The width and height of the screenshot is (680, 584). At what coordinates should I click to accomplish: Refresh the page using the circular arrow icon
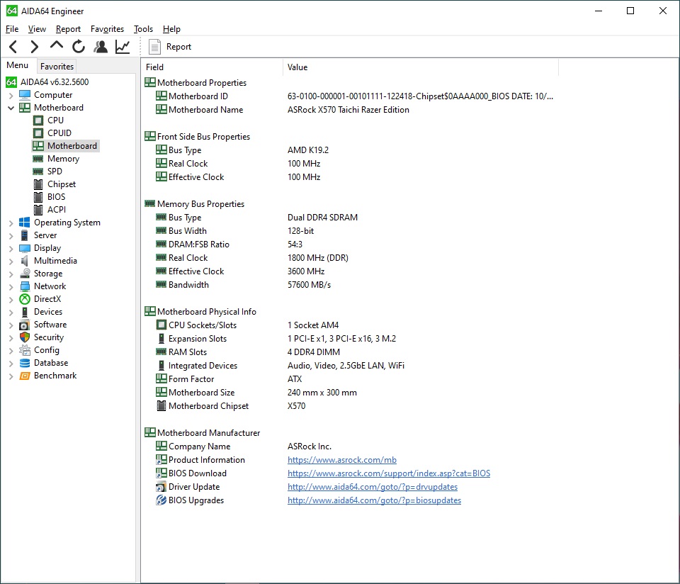click(79, 47)
